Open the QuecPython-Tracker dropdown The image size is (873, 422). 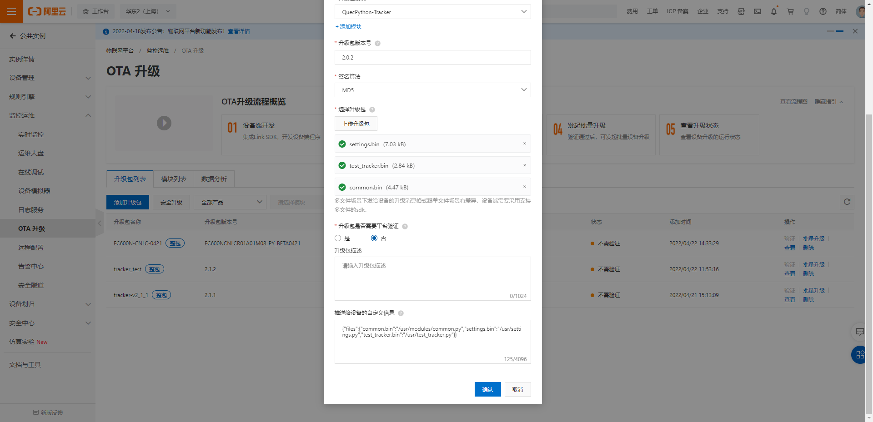[x=432, y=12]
